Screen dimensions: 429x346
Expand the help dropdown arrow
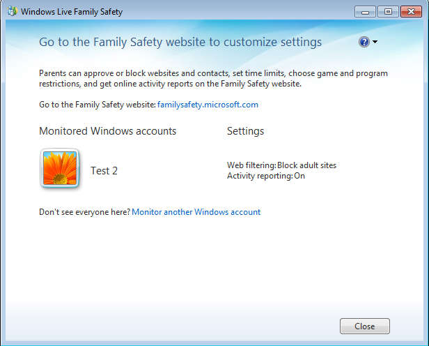click(375, 42)
